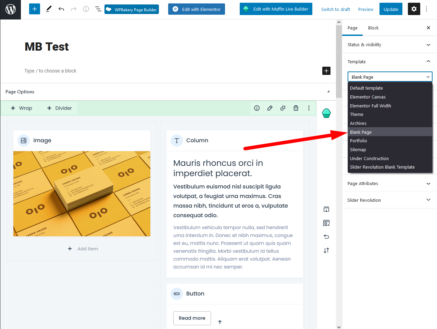This screenshot has height=329, width=437.
Task: Click the editor scrollbar down arrow
Action: pos(339,327)
